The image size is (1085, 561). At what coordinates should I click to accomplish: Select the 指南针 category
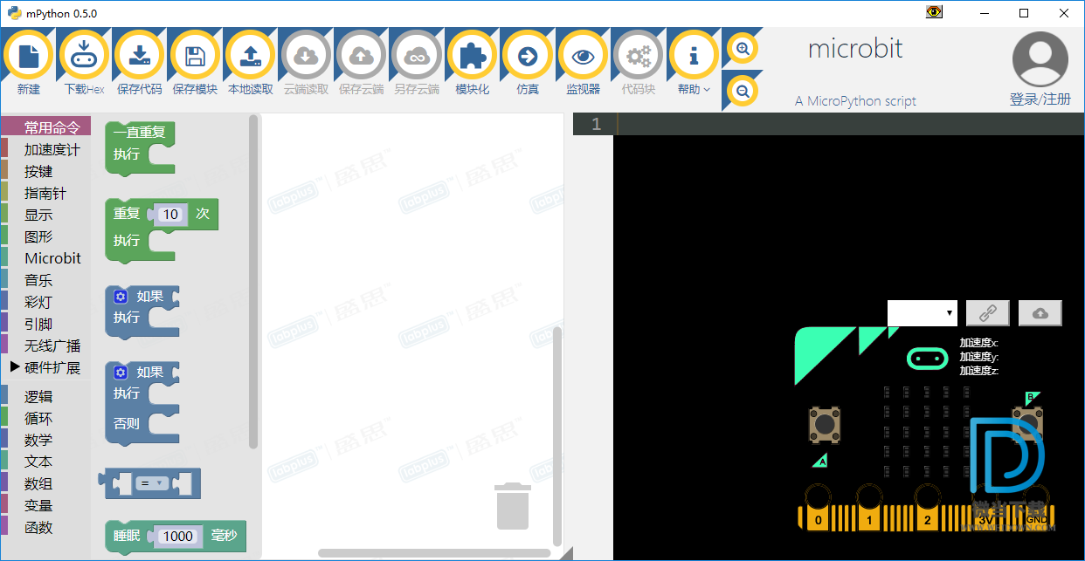click(45, 194)
